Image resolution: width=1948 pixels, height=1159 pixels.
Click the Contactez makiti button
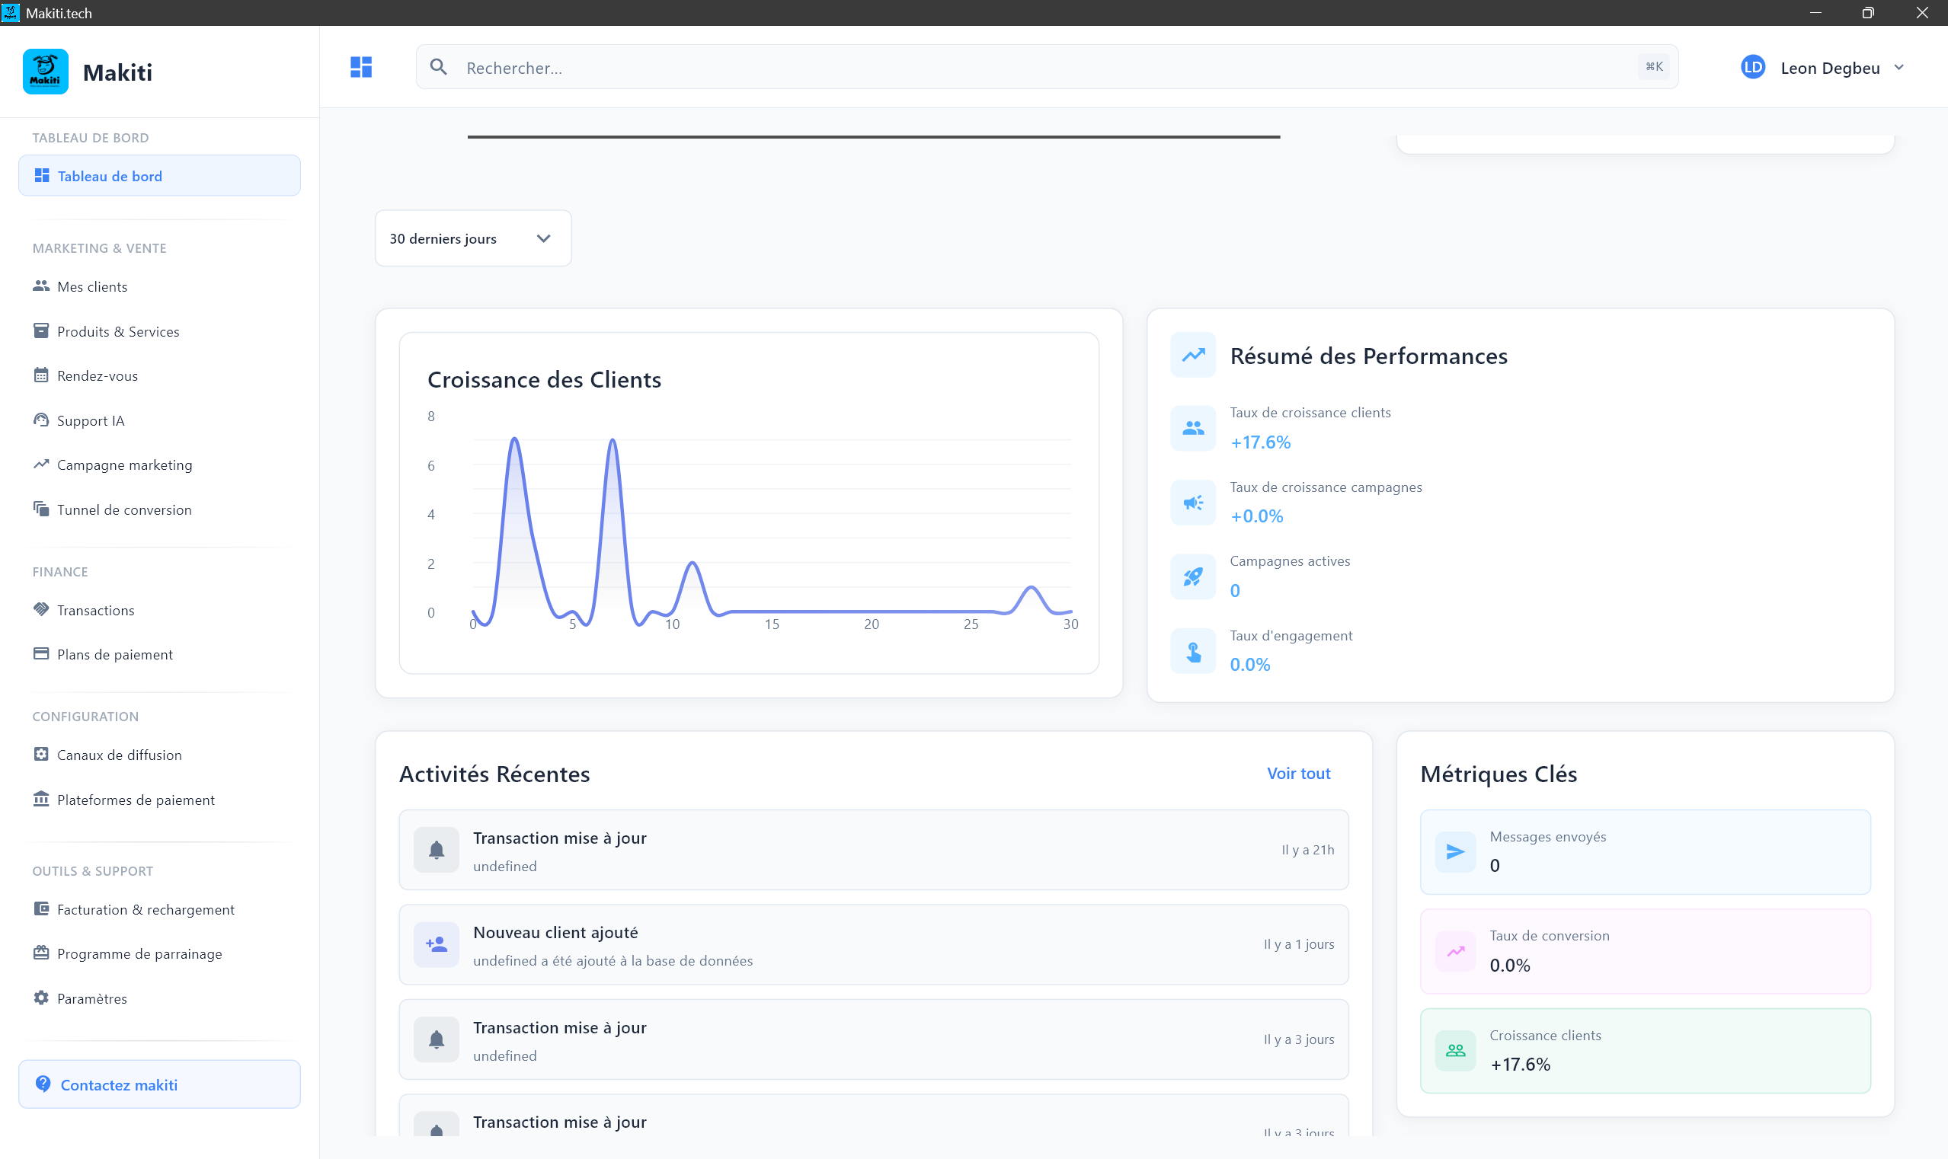pos(158,1084)
